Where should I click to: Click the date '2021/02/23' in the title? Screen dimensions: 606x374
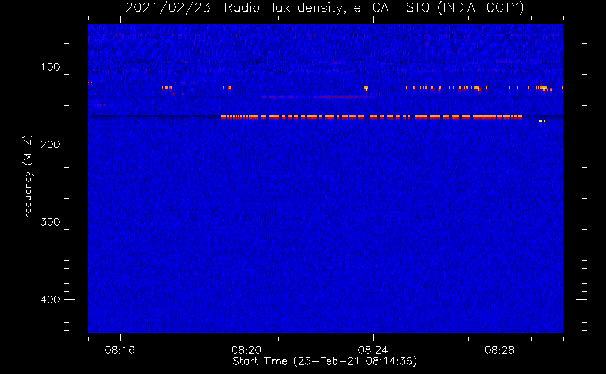[x=168, y=7]
